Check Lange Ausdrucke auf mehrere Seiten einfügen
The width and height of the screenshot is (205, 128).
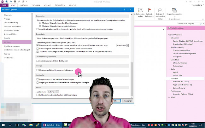[x=38, y=79]
